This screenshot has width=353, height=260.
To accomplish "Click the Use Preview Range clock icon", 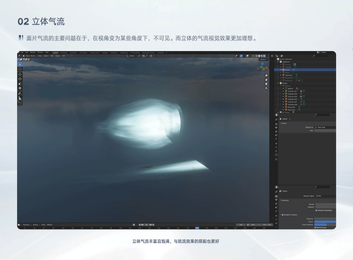I will coord(248,225).
